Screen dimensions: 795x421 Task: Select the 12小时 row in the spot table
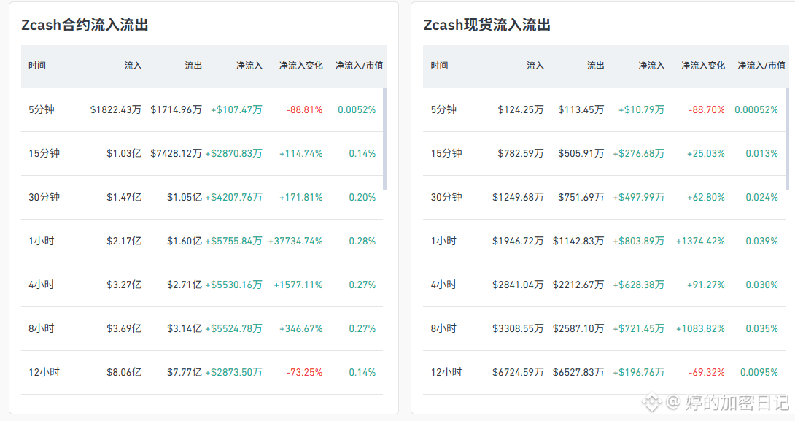point(605,372)
